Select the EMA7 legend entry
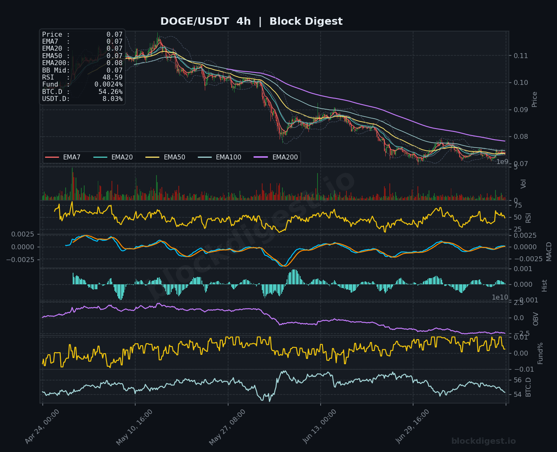 pos(63,157)
